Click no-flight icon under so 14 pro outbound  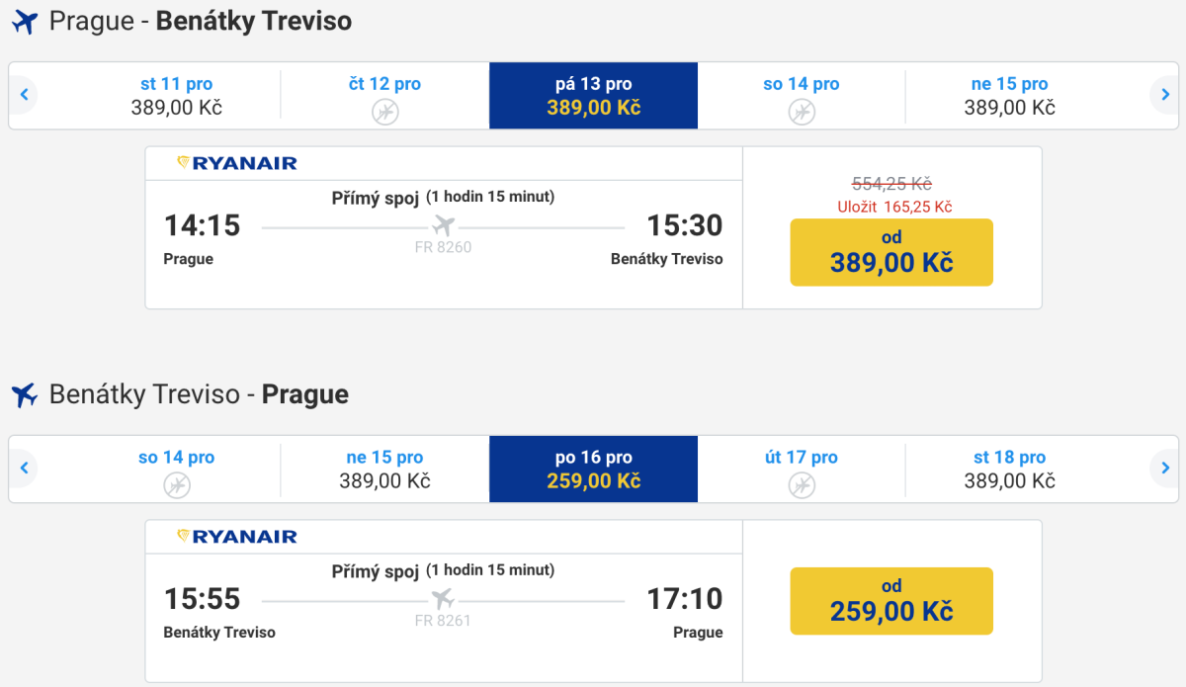tap(801, 112)
